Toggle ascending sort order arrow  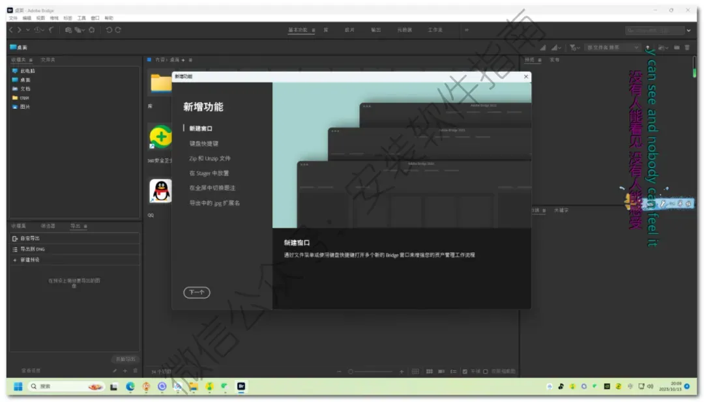pyautogui.click(x=648, y=48)
